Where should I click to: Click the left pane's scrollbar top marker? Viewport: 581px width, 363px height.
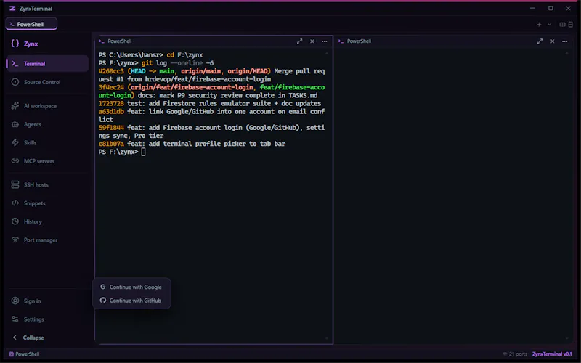(326, 54)
